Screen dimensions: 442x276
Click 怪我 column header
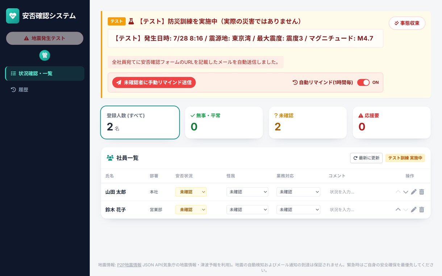231,176
